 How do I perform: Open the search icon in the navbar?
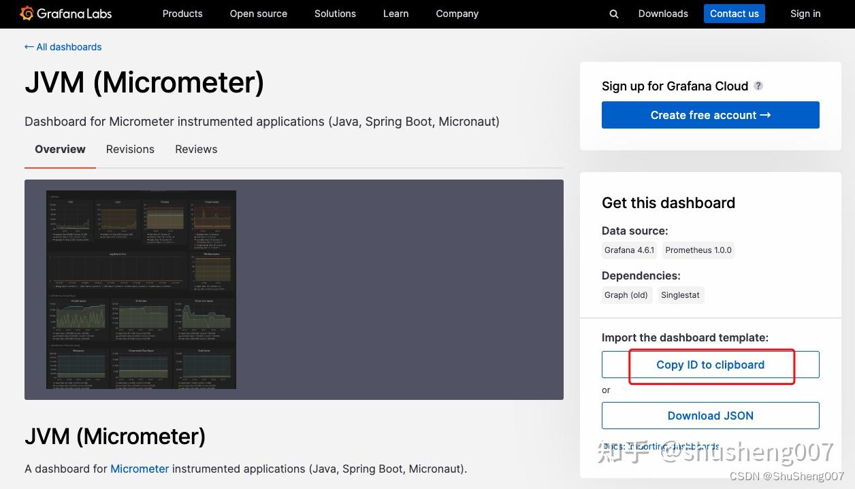click(613, 14)
